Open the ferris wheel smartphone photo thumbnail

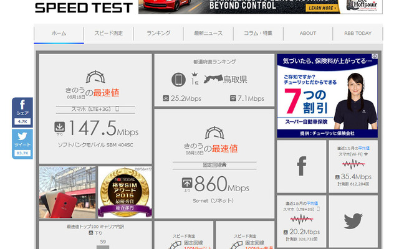67,192
